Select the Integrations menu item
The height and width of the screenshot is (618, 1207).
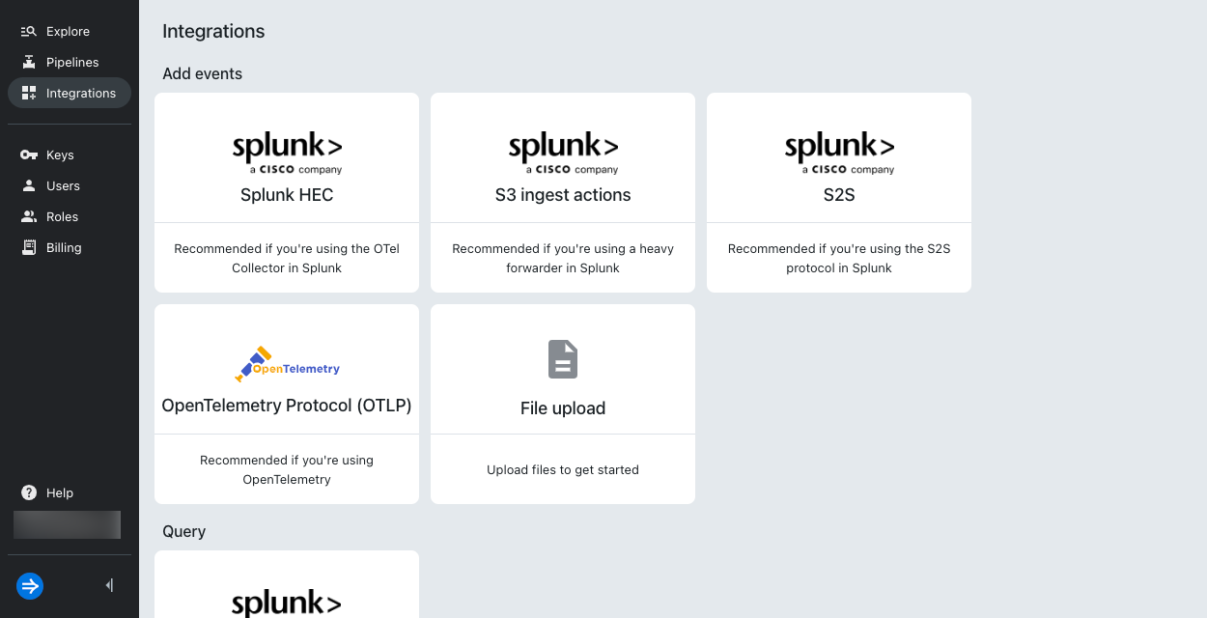[x=70, y=93]
